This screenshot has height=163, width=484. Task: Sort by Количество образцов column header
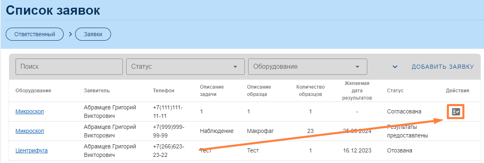310,90
